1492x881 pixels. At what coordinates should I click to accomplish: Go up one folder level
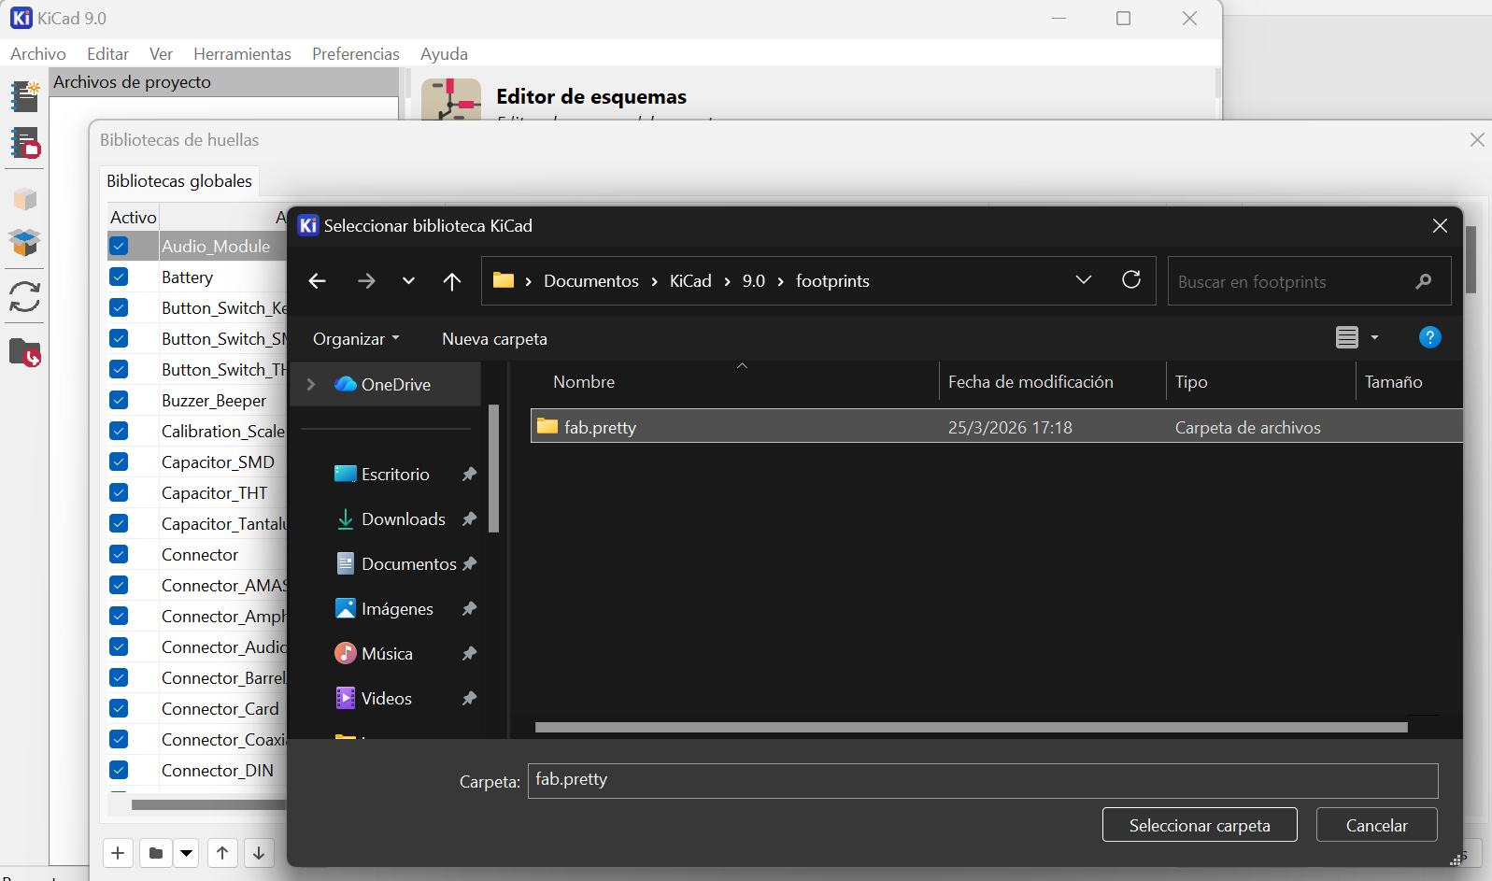click(452, 281)
